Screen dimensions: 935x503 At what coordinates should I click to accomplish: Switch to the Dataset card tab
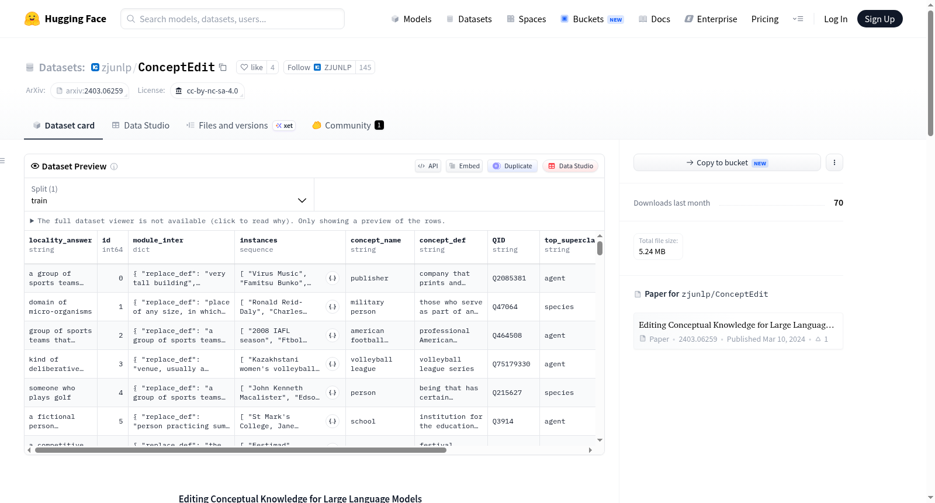(64, 126)
